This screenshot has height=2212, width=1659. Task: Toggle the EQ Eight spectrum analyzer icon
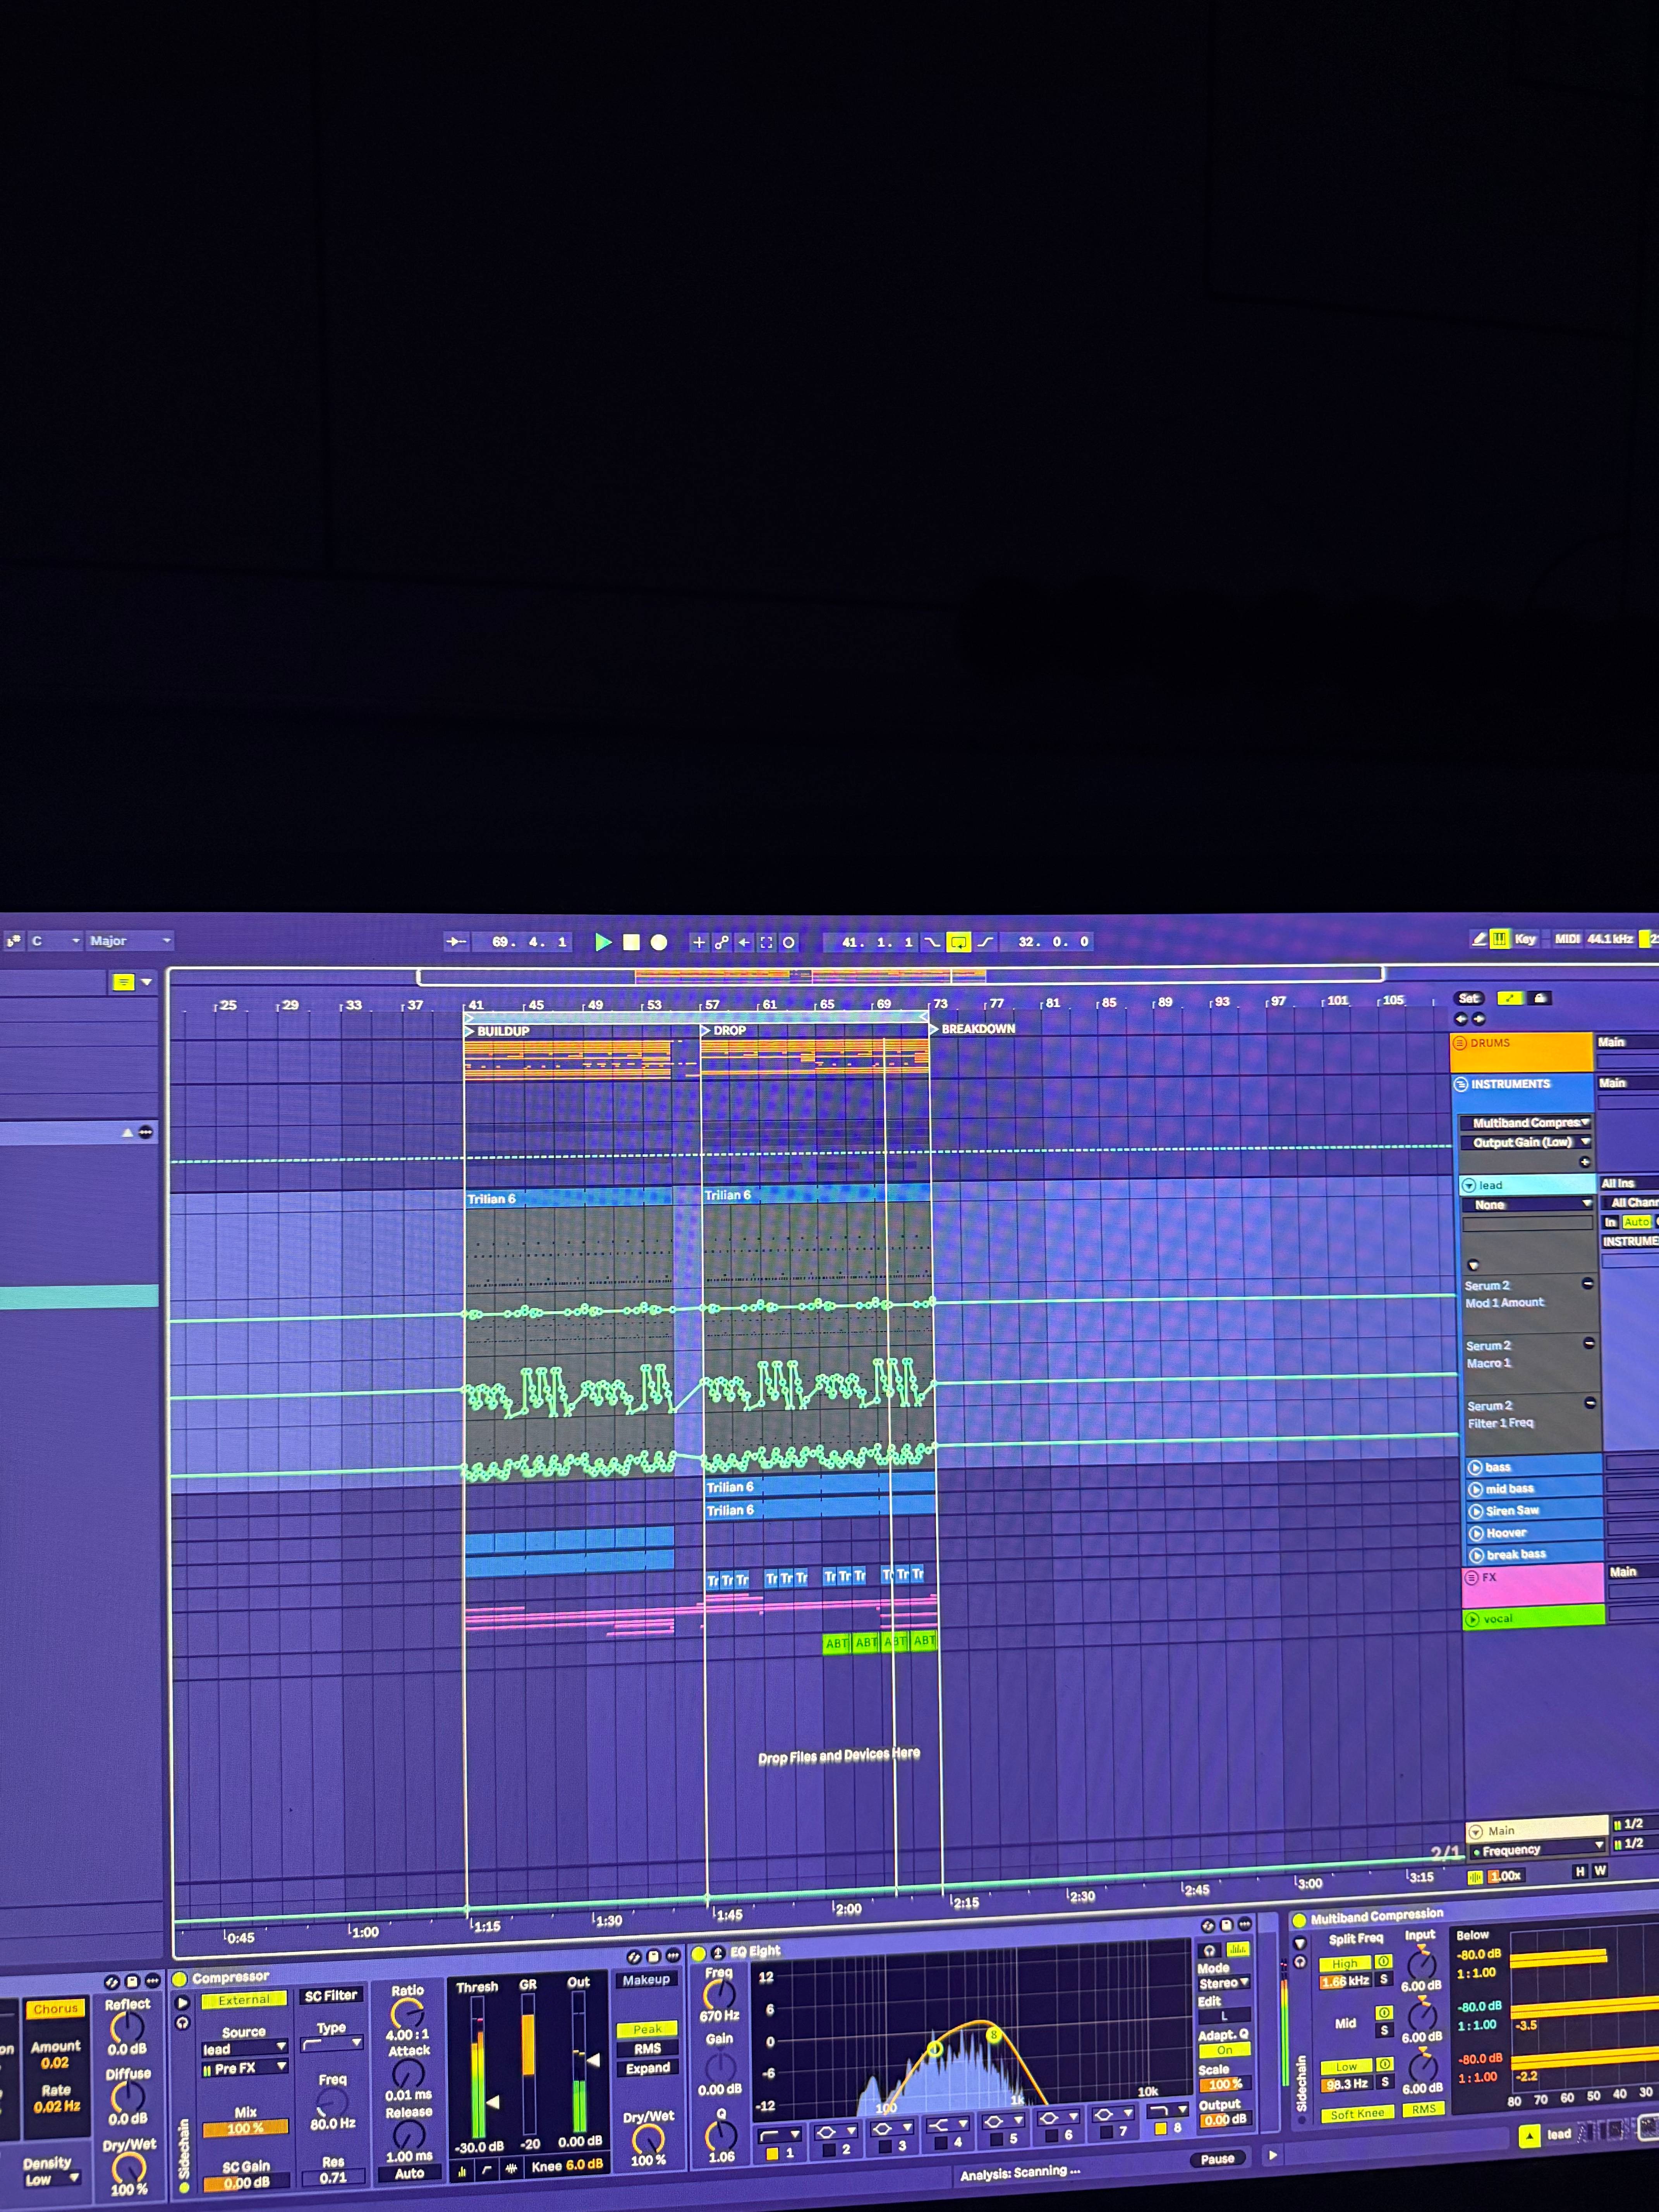click(1238, 1949)
